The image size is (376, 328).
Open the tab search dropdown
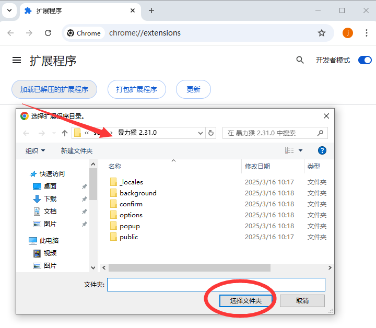tap(9, 10)
